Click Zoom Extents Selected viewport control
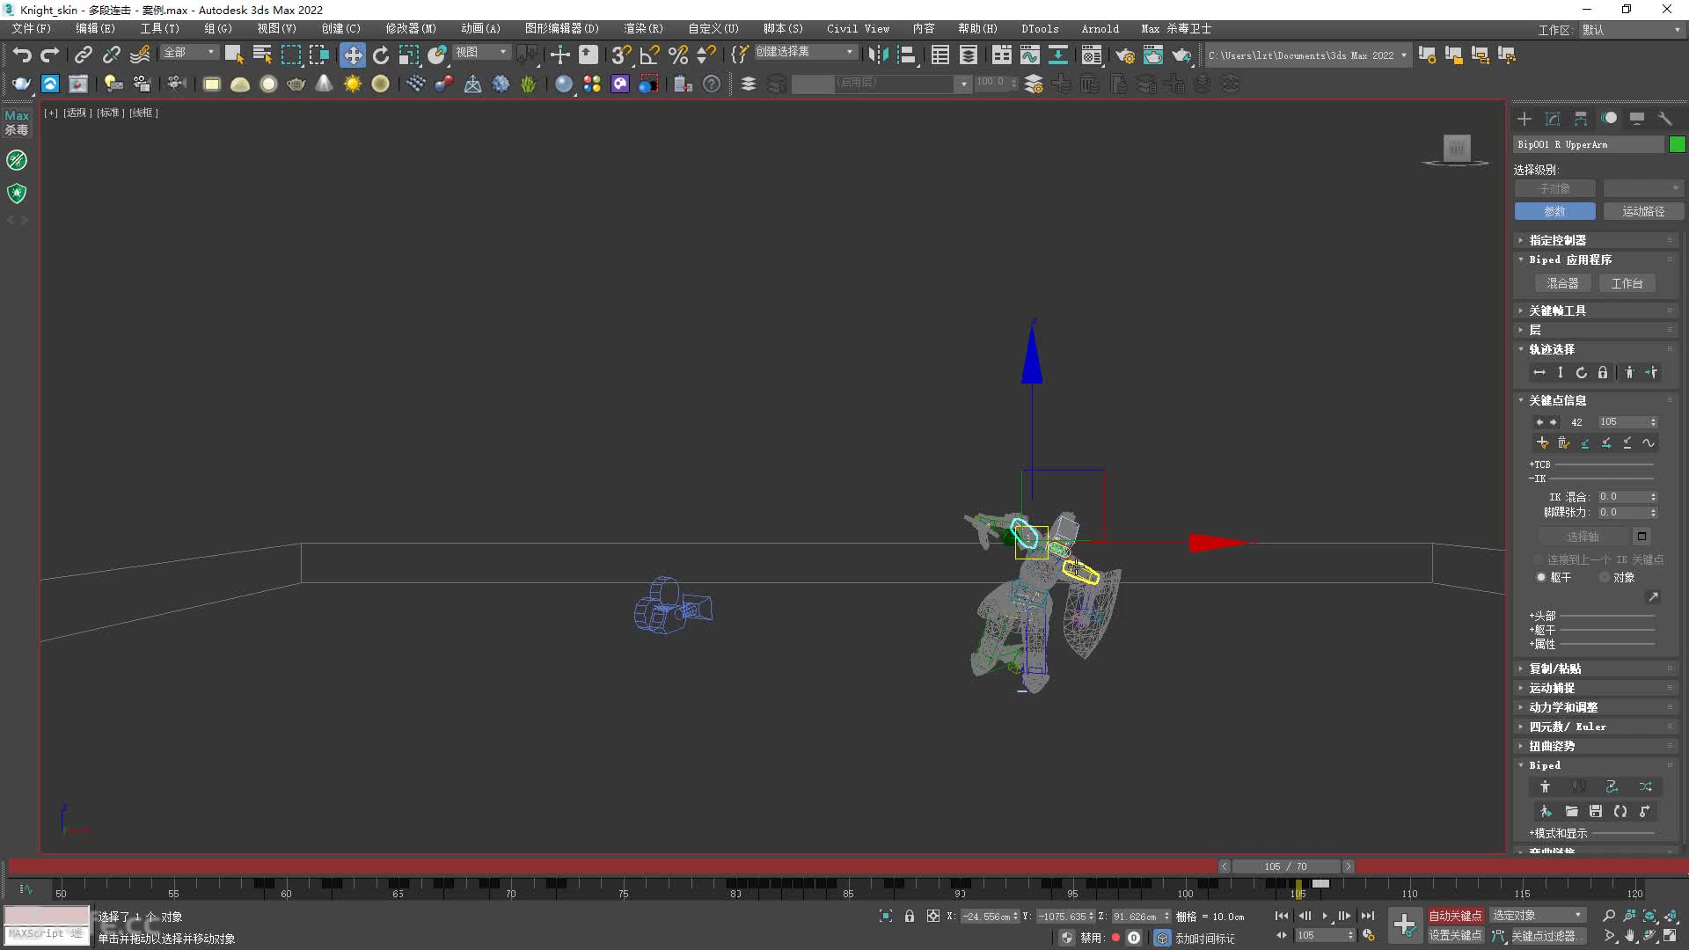The width and height of the screenshot is (1689, 950). tap(1649, 916)
